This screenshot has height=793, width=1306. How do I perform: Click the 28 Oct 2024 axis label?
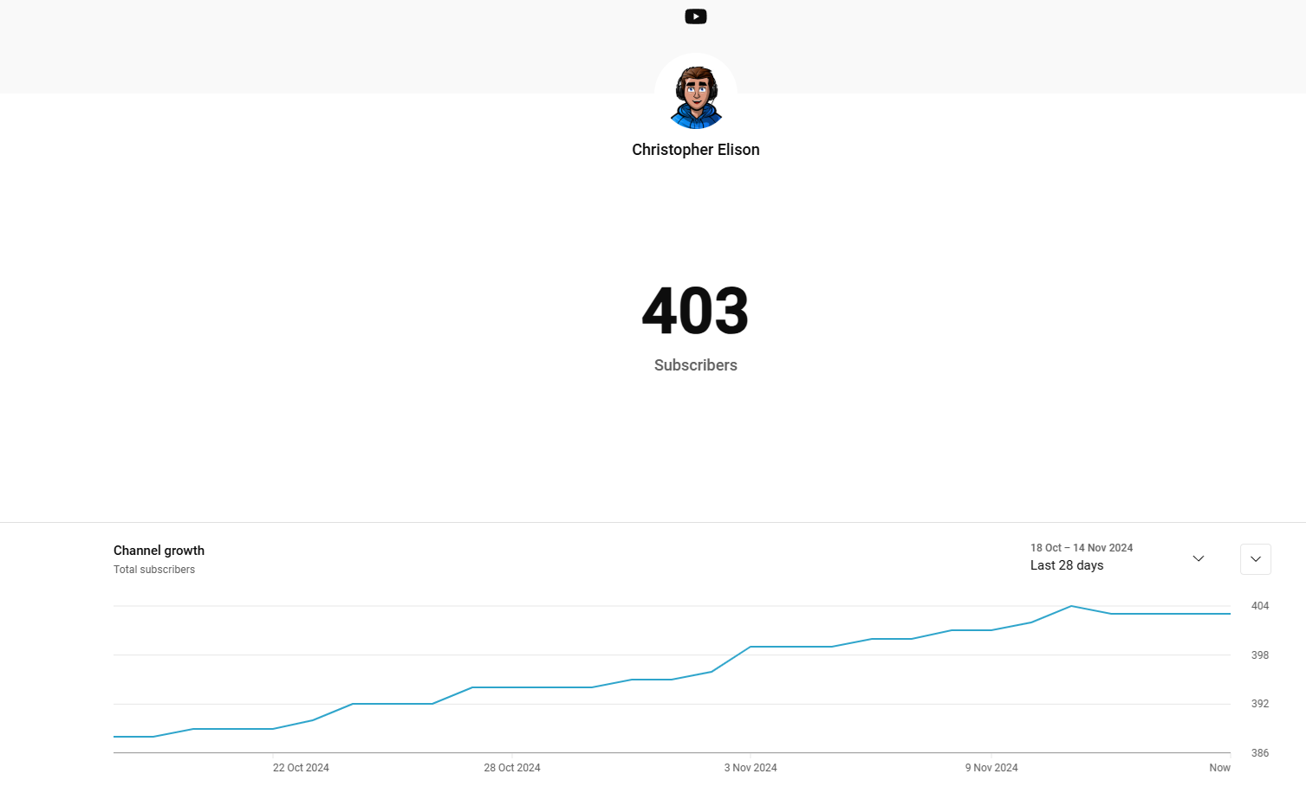[x=512, y=768]
